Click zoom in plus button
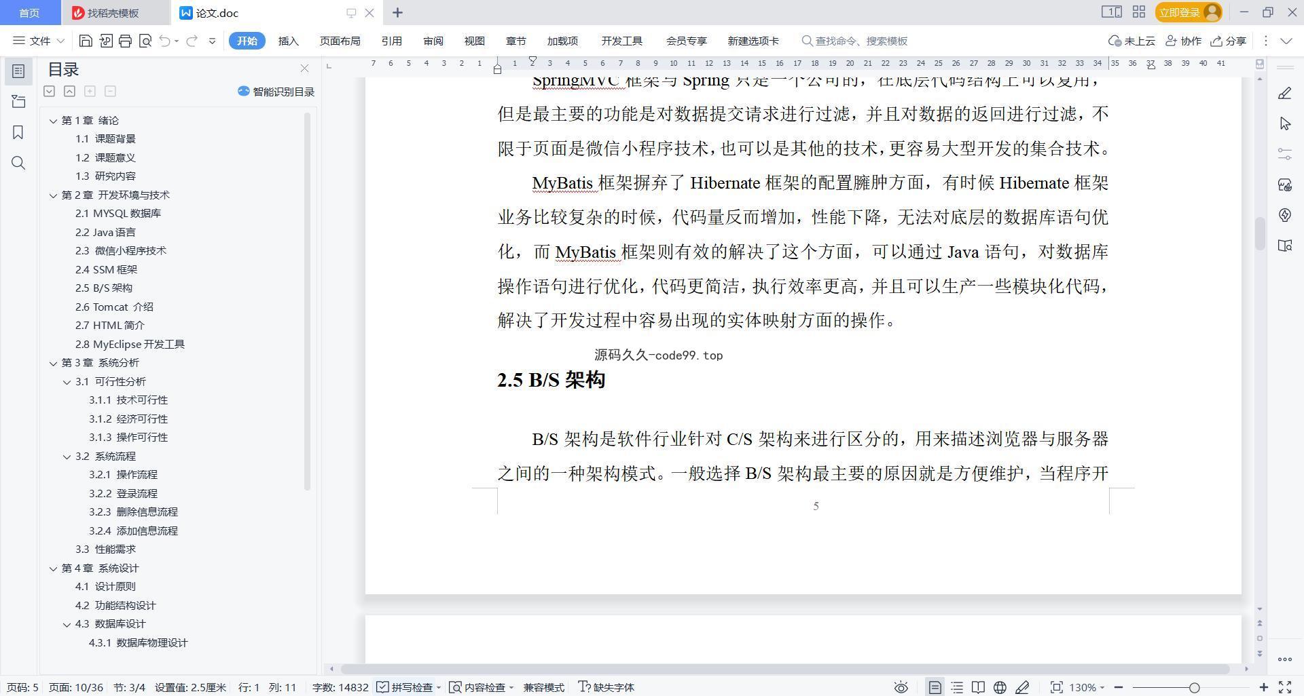Image resolution: width=1304 pixels, height=696 pixels. click(1263, 687)
